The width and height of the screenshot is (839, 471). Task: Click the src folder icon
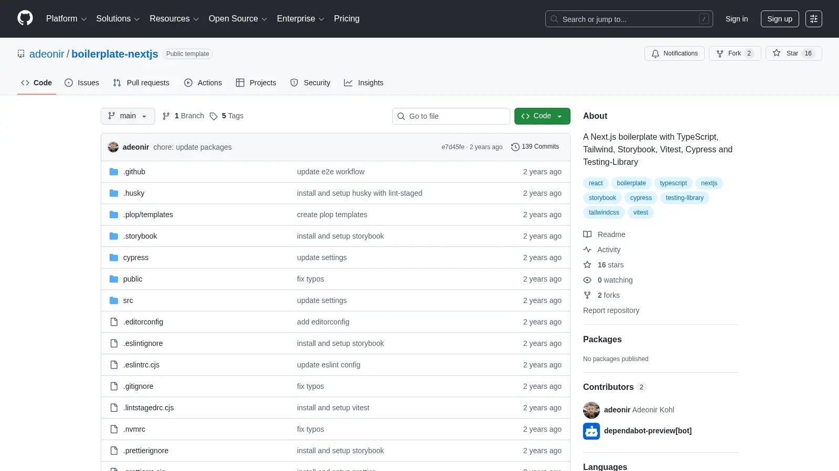coord(114,300)
